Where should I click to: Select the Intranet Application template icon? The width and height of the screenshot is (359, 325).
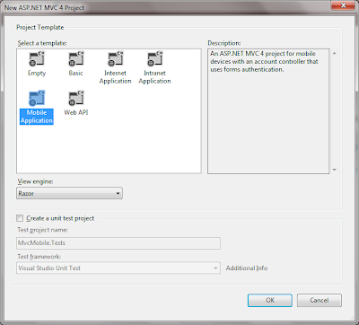coord(154,59)
